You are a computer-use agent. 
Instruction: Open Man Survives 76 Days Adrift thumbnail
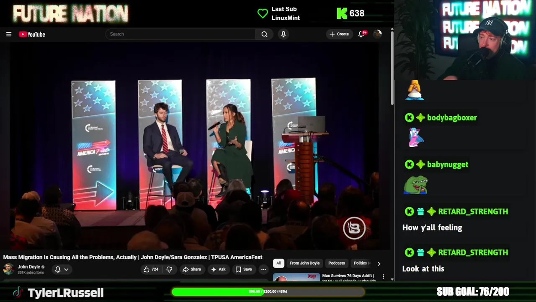(296, 277)
